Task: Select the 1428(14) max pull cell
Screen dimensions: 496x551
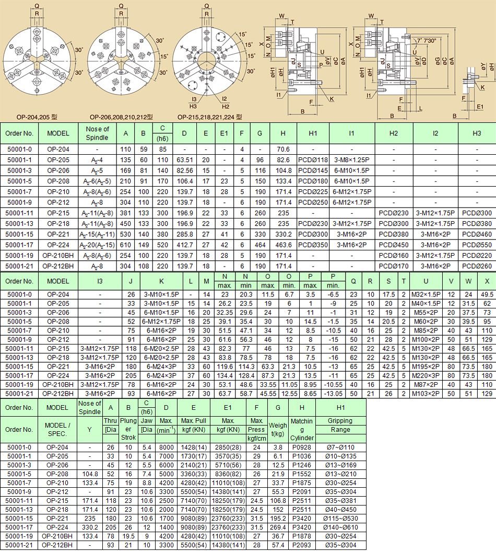Action: (x=193, y=447)
